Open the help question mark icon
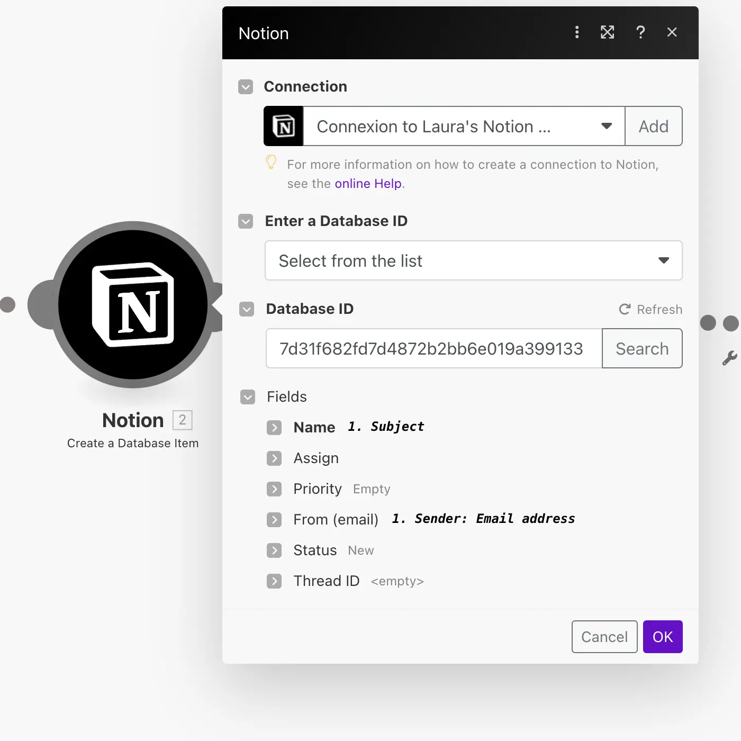The width and height of the screenshot is (741, 741). [x=640, y=32]
